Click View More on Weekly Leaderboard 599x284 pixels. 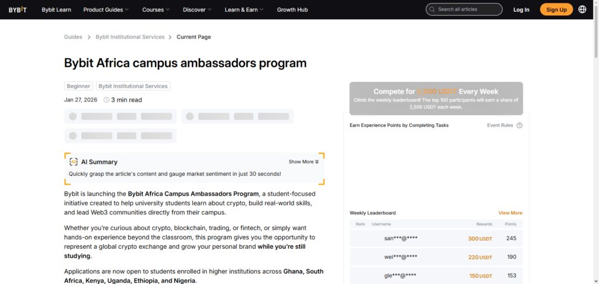click(x=510, y=213)
